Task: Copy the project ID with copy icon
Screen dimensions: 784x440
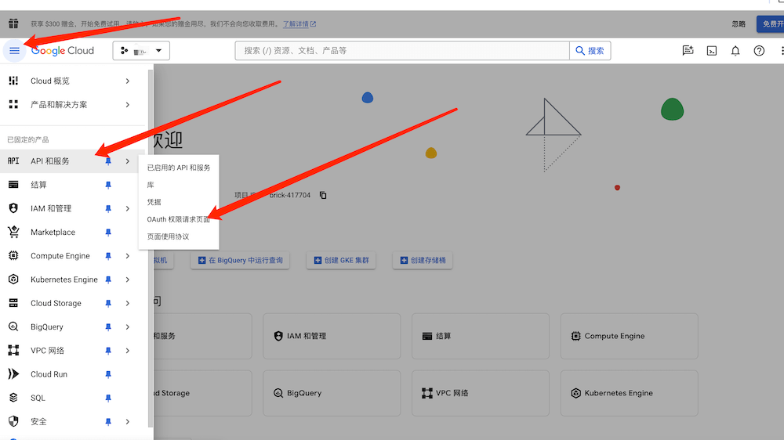Action: (x=323, y=195)
